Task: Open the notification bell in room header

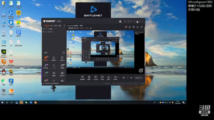Action: 137,27
